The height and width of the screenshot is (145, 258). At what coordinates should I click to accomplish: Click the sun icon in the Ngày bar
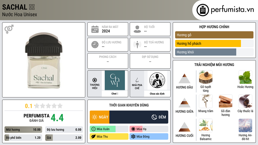(x=94, y=117)
